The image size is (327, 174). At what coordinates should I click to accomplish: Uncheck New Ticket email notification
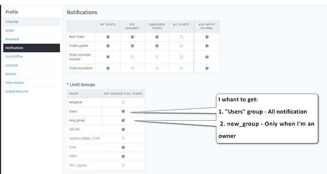coord(207,37)
